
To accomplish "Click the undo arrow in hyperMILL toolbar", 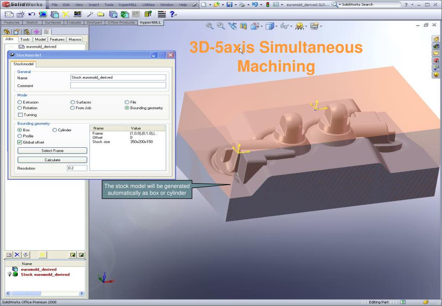I will [x=32, y=15].
